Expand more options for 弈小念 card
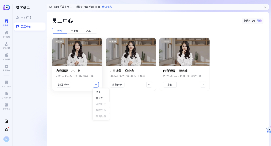The width and height of the screenshot is (271, 146). coord(149,85)
